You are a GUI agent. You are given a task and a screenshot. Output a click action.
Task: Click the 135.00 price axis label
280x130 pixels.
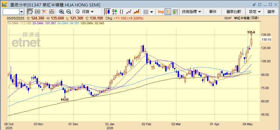click(x=266, y=35)
